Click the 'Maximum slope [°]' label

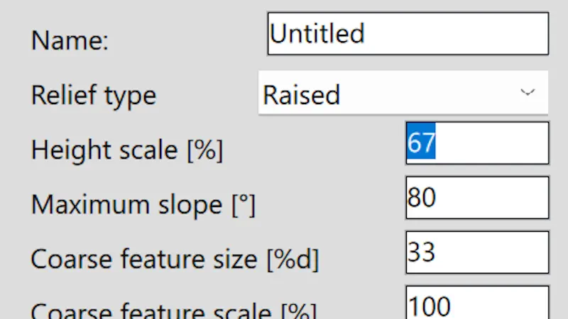click(x=143, y=205)
